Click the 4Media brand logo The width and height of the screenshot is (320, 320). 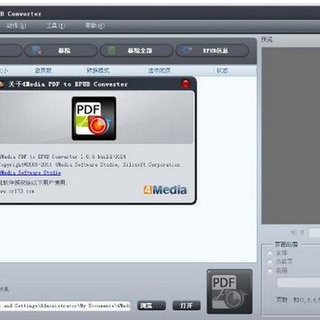[x=165, y=190]
